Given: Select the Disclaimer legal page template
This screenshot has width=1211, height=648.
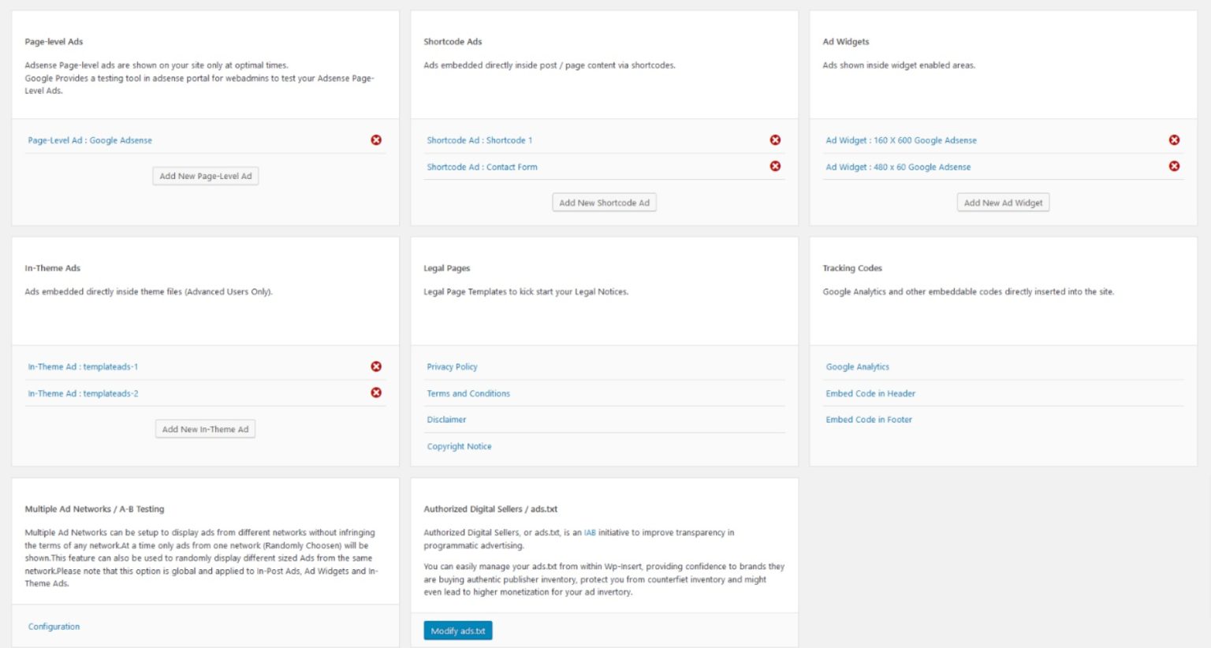Looking at the screenshot, I should pyautogui.click(x=446, y=419).
